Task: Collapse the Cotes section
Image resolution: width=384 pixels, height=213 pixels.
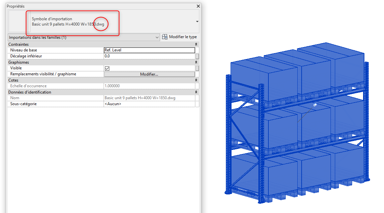Action: pyautogui.click(x=196, y=80)
